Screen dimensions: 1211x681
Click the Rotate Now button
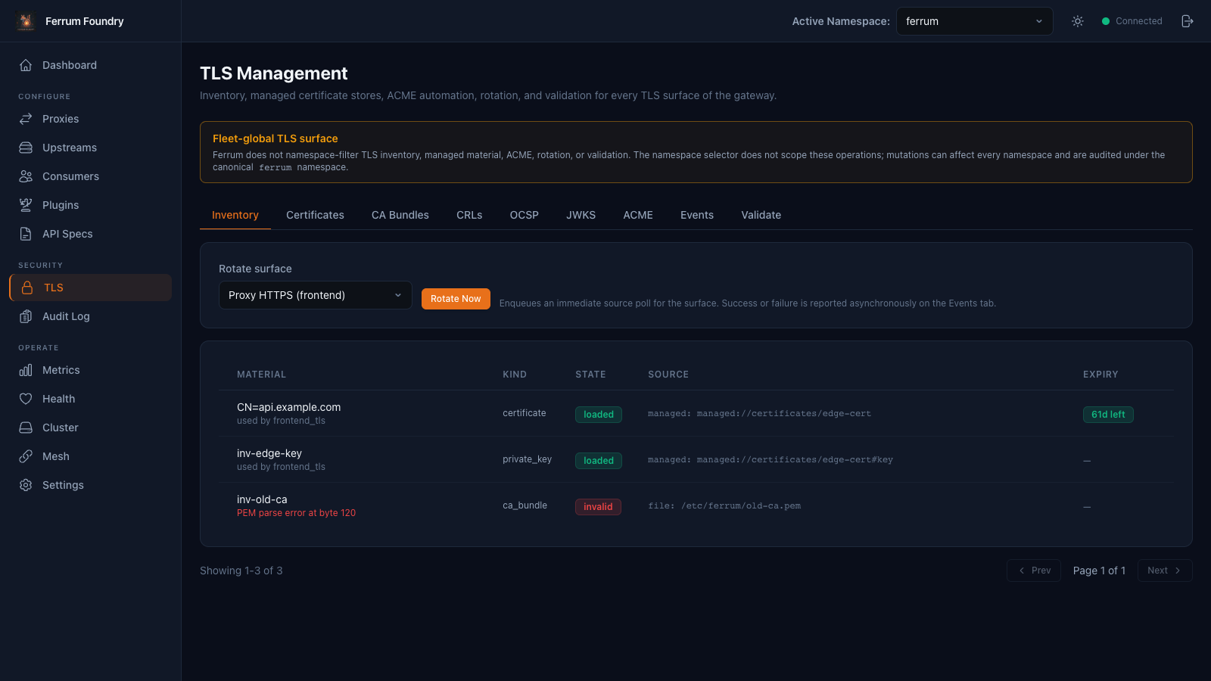[x=456, y=299]
